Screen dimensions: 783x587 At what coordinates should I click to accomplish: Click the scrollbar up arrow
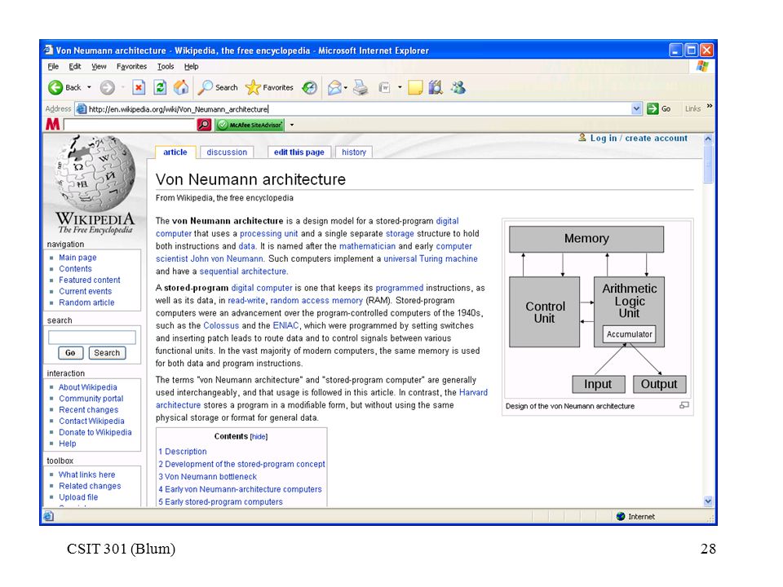(x=708, y=139)
